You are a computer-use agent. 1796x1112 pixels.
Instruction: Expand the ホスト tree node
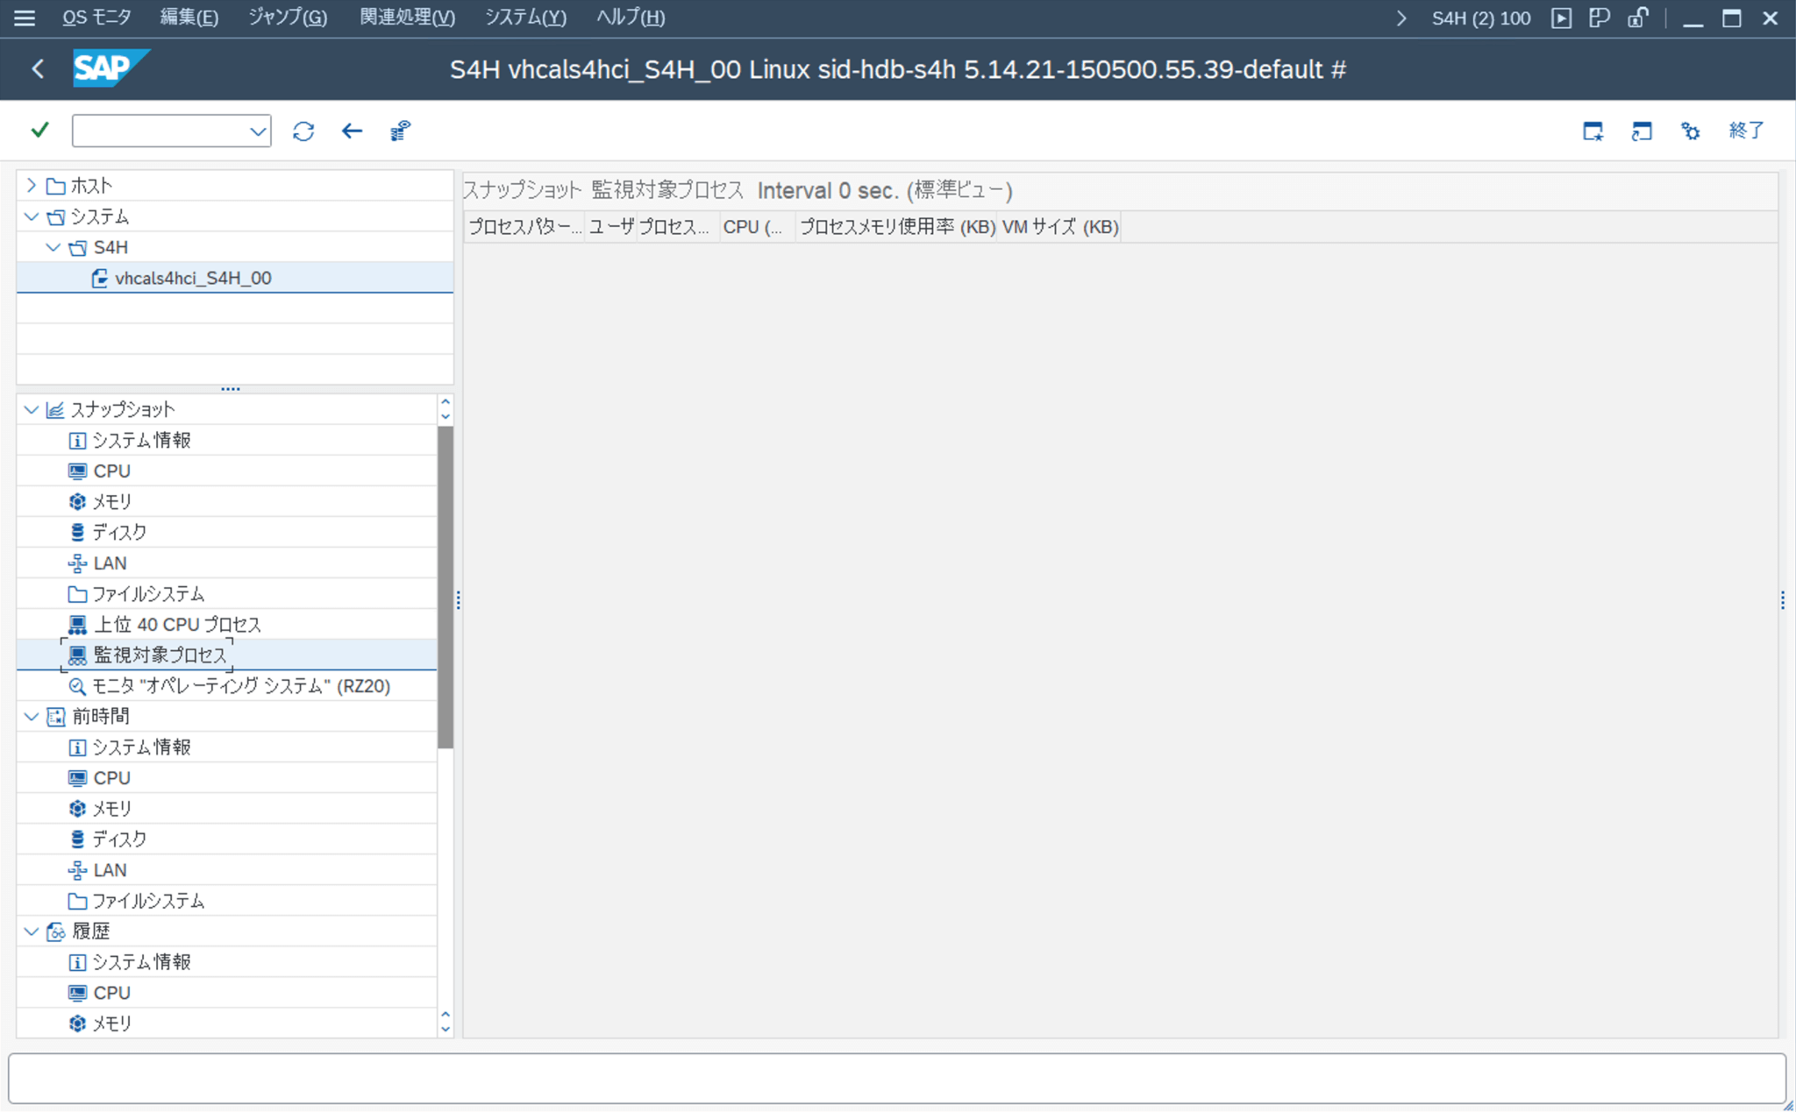pos(32,185)
